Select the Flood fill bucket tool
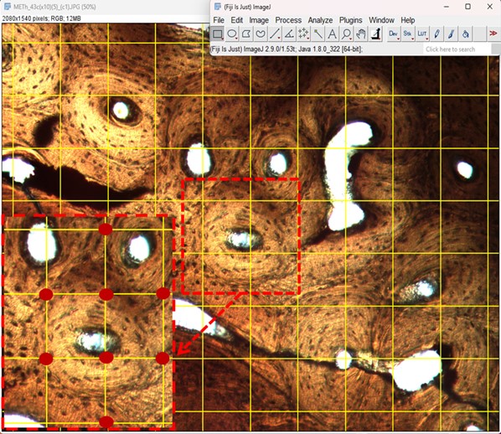501x434 pixels. (465, 34)
